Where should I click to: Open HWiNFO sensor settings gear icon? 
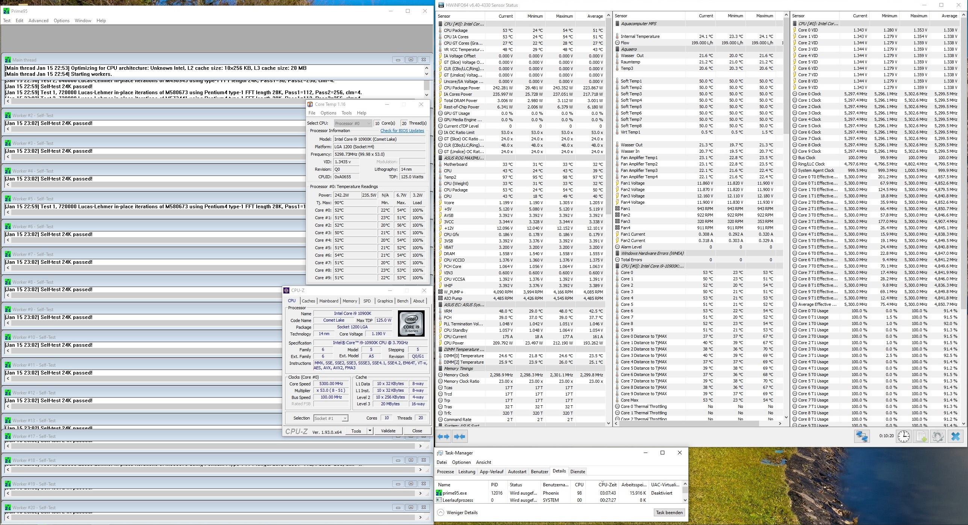pos(938,436)
